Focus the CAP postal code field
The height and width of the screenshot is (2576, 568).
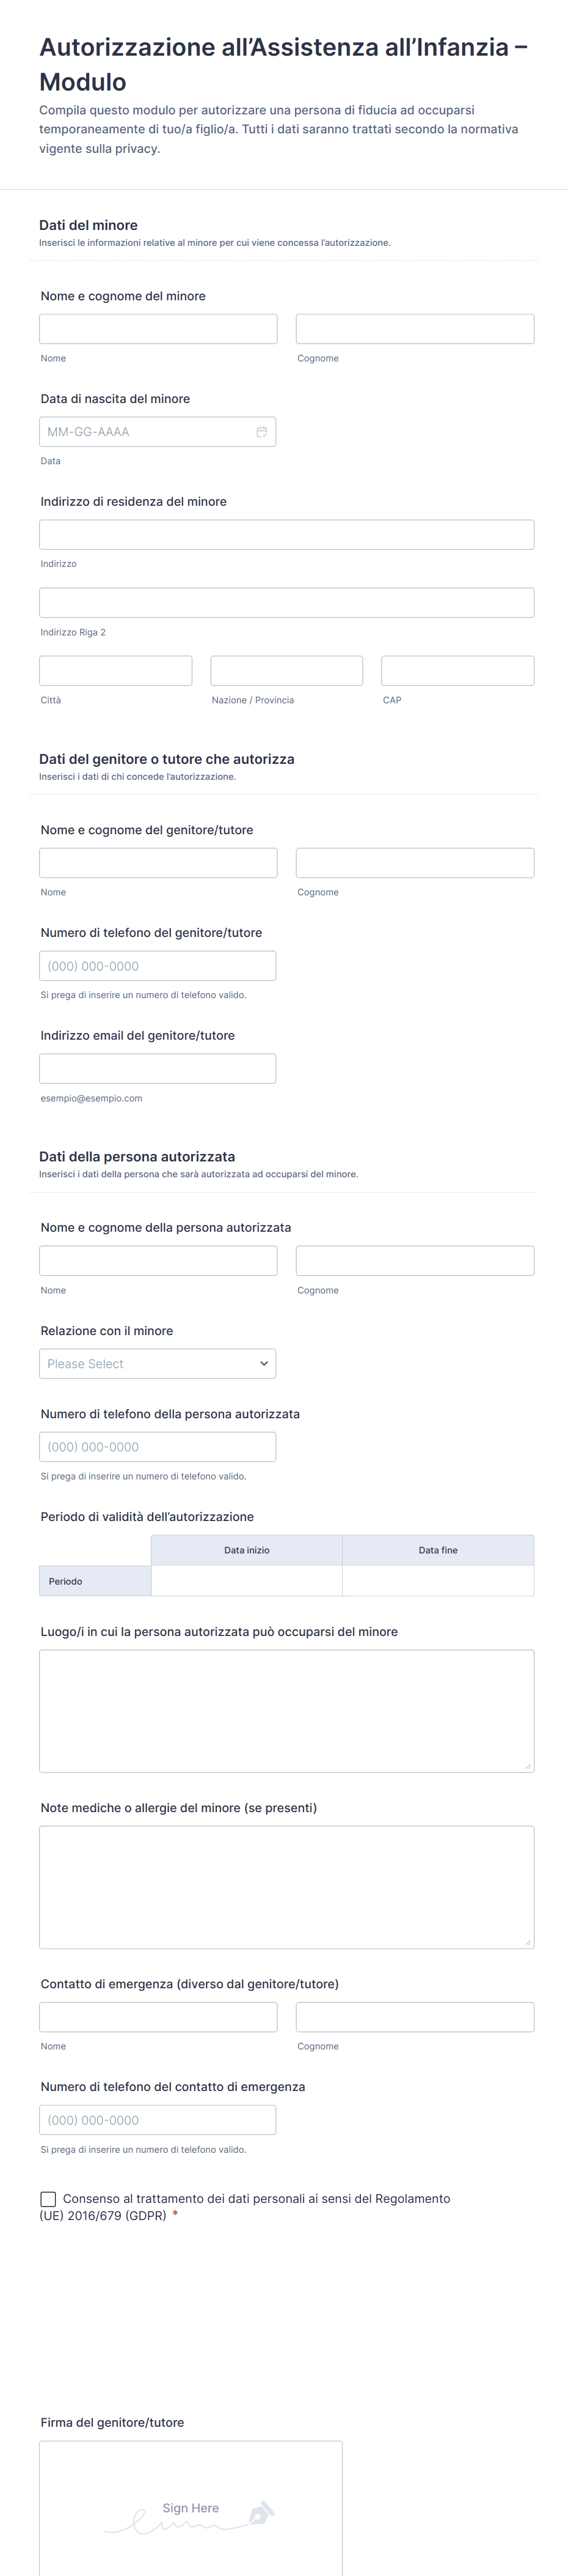point(457,671)
